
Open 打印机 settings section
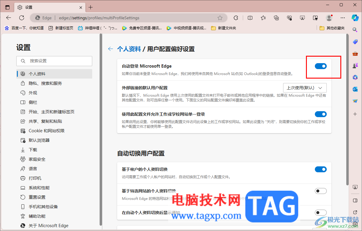coord(55,178)
